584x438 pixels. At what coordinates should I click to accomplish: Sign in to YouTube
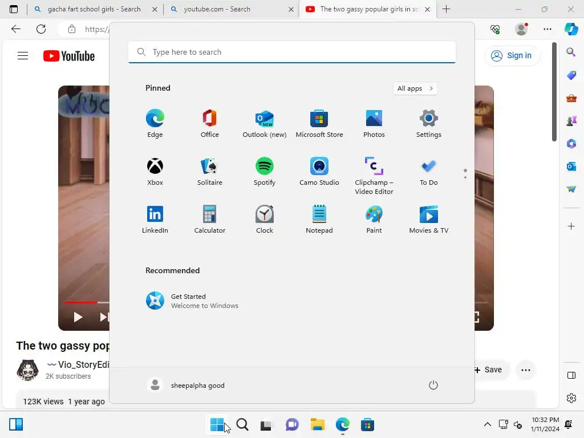[512, 55]
